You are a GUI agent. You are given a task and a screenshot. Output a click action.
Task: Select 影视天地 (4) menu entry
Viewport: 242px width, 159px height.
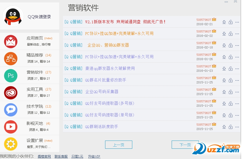[30, 127]
